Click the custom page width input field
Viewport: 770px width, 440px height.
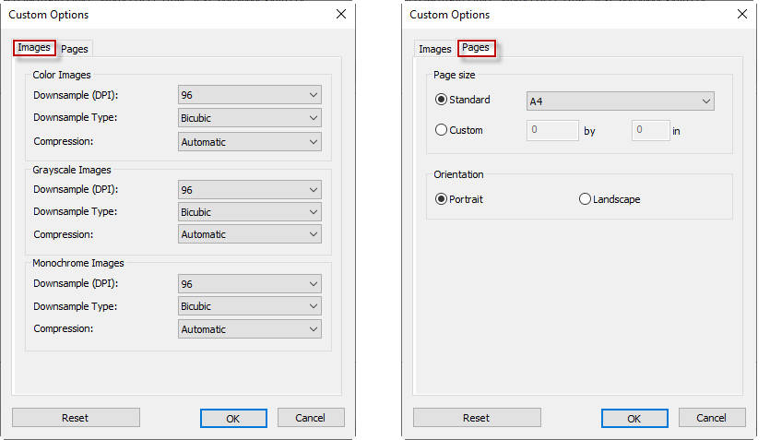pyautogui.click(x=552, y=130)
